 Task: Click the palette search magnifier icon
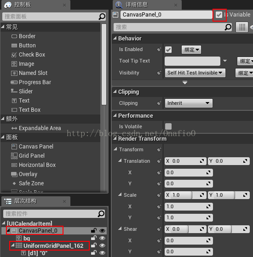click(x=102, y=17)
